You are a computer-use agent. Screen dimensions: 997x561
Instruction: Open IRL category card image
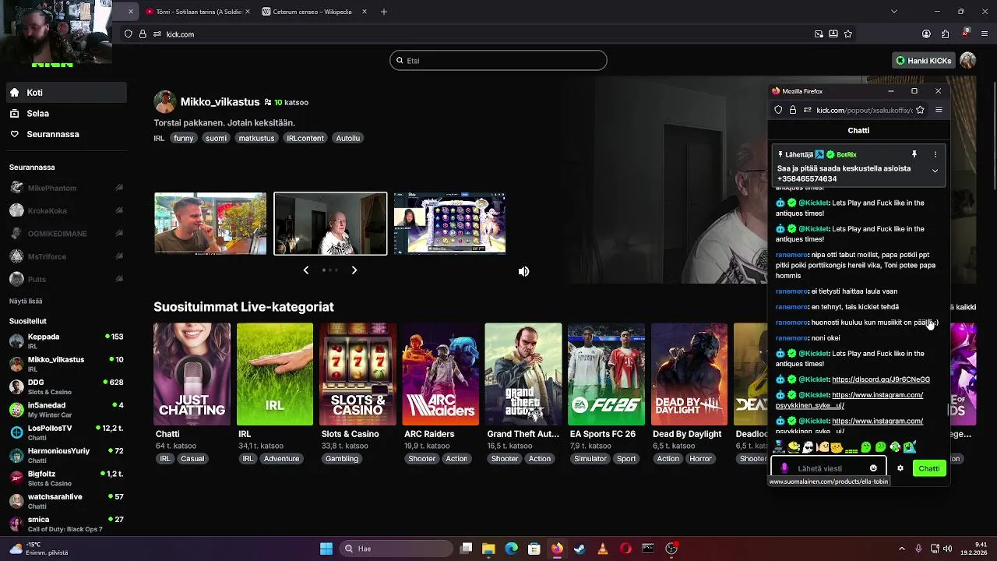coord(275,374)
